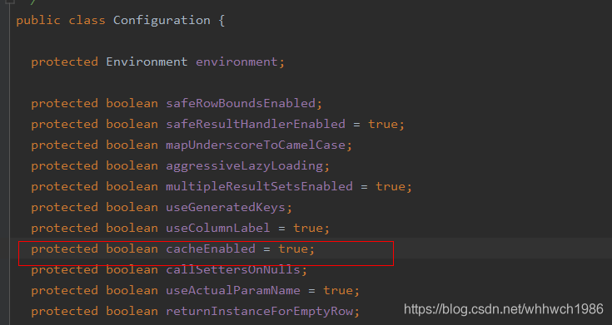
Task: Place cursor on useActualParamName
Action: point(233,290)
